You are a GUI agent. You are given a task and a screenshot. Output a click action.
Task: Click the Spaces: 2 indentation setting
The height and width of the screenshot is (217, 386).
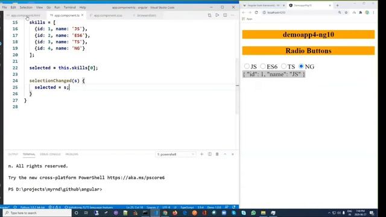coord(153,207)
